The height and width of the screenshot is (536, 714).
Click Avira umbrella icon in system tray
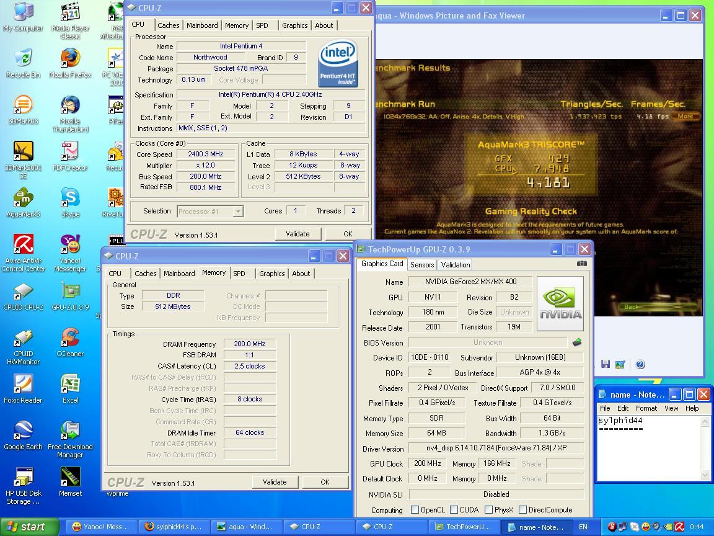pos(679,527)
